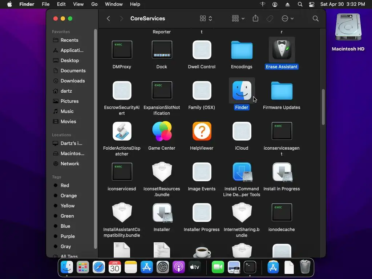Open the Group By dropdown in toolbar
This screenshot has height=279, width=372.
[x=238, y=19]
